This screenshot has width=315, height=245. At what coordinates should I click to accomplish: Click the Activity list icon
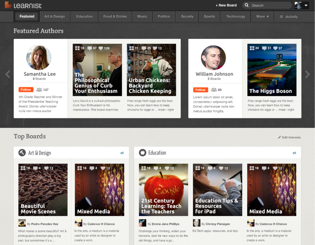point(281,17)
